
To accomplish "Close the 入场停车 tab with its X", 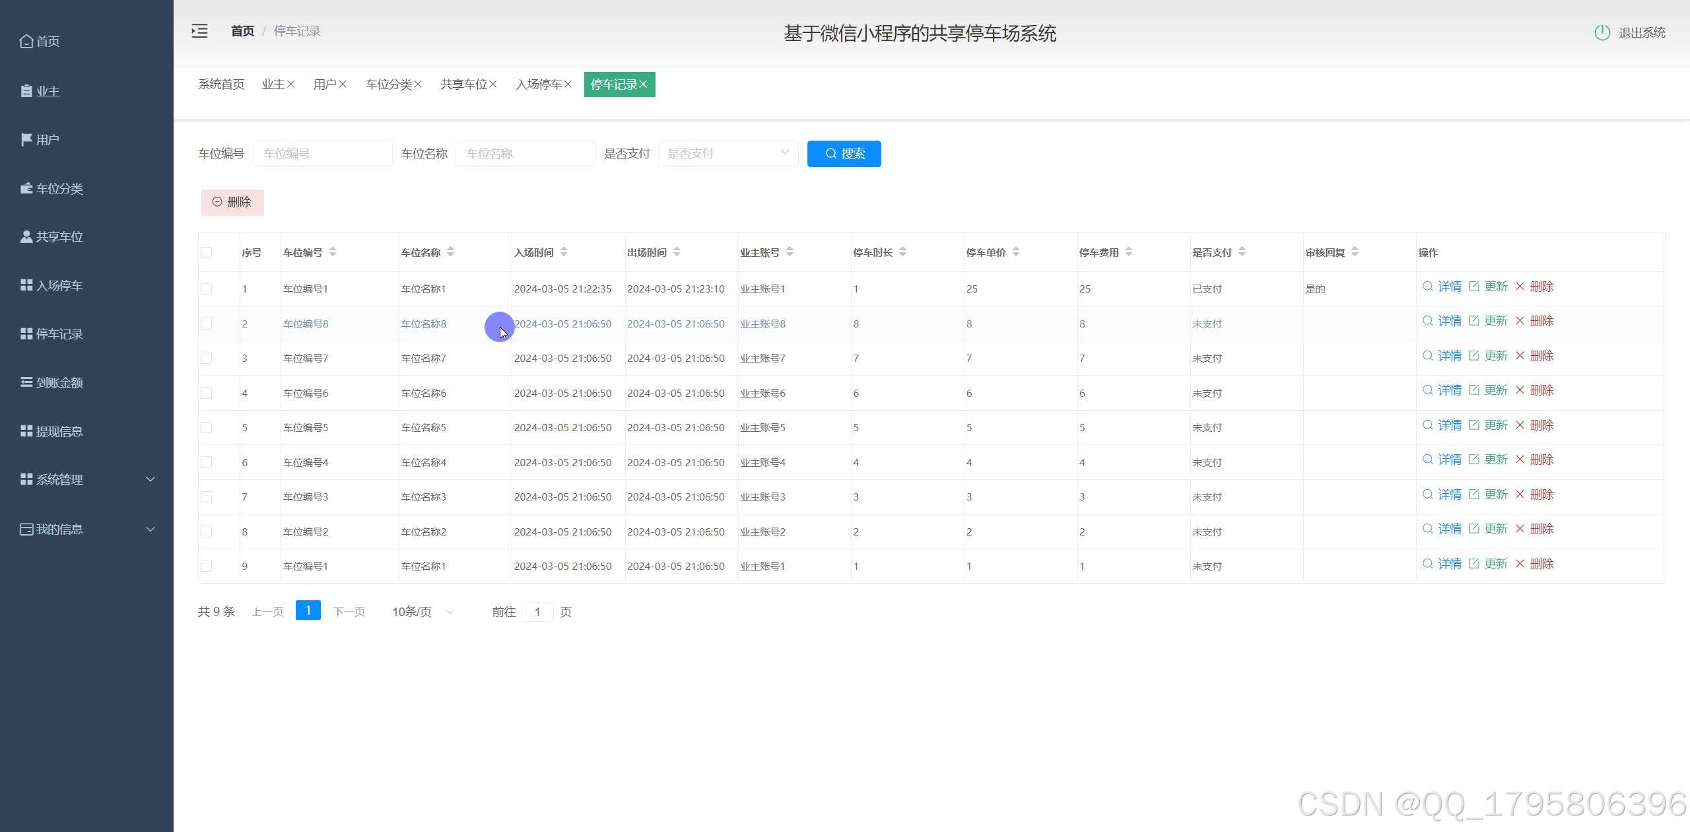I will (x=568, y=85).
